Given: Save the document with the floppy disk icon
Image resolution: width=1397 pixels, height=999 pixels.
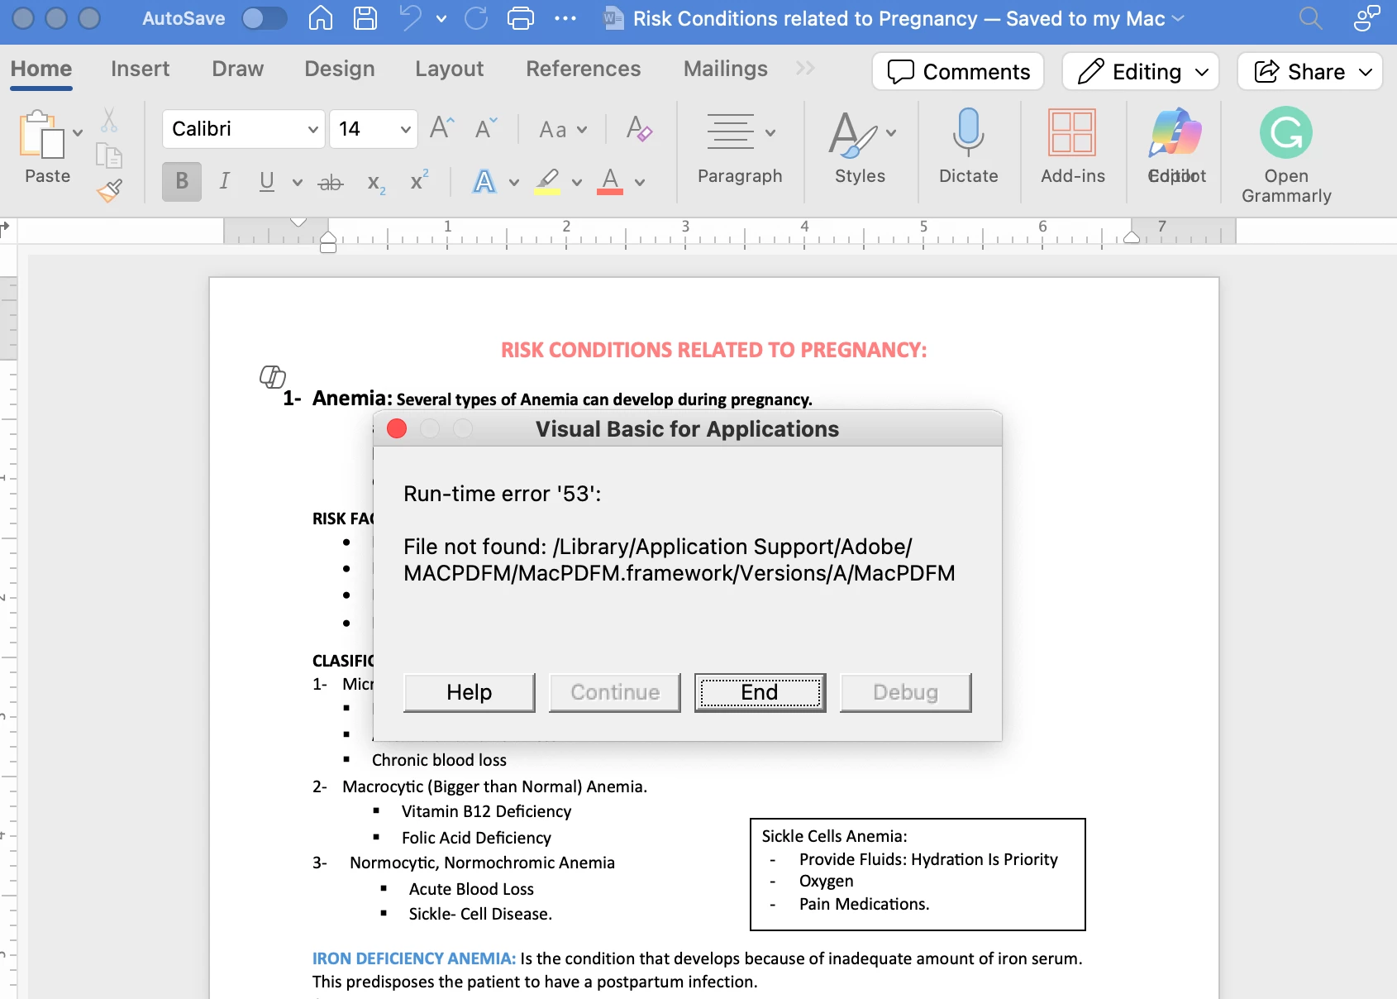Looking at the screenshot, I should point(365,18).
